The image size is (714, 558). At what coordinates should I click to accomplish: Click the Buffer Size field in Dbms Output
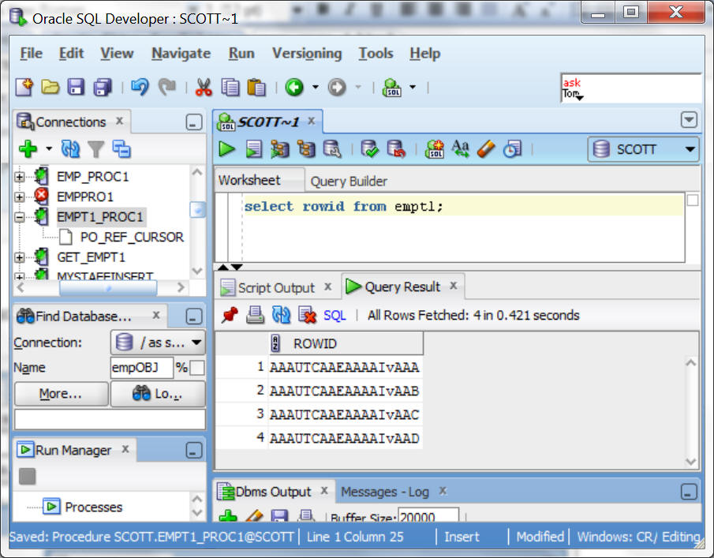(428, 516)
